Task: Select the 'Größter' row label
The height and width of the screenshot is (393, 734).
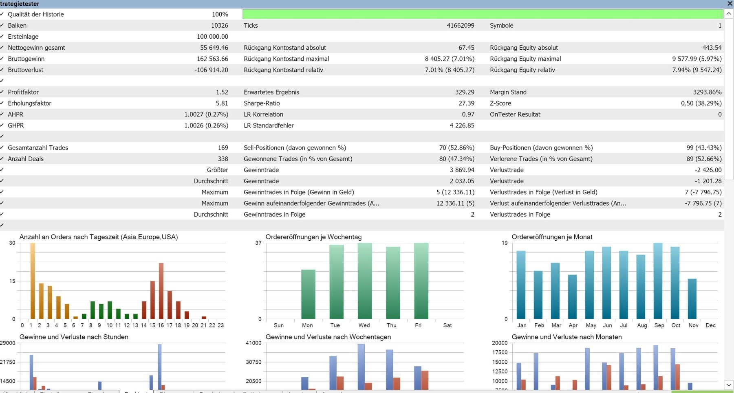Action: point(217,170)
